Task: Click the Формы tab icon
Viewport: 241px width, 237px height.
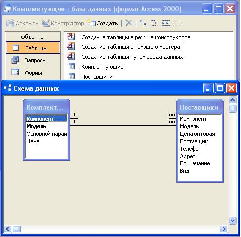Action: coord(15,72)
